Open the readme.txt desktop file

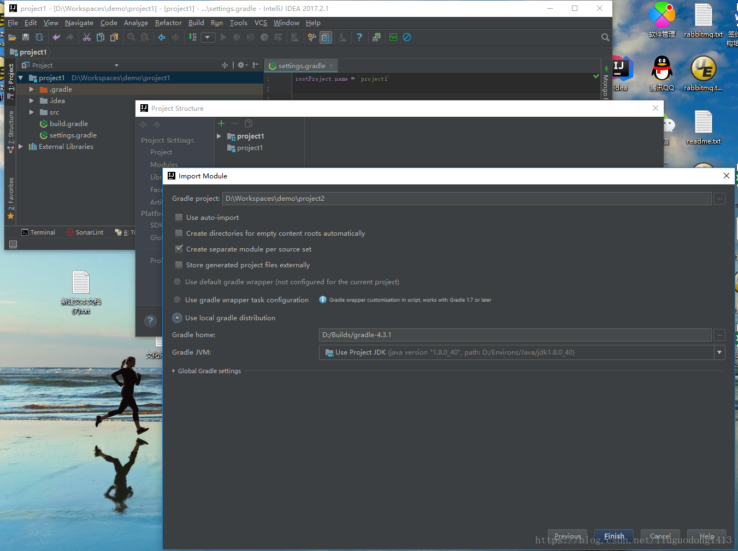[704, 127]
